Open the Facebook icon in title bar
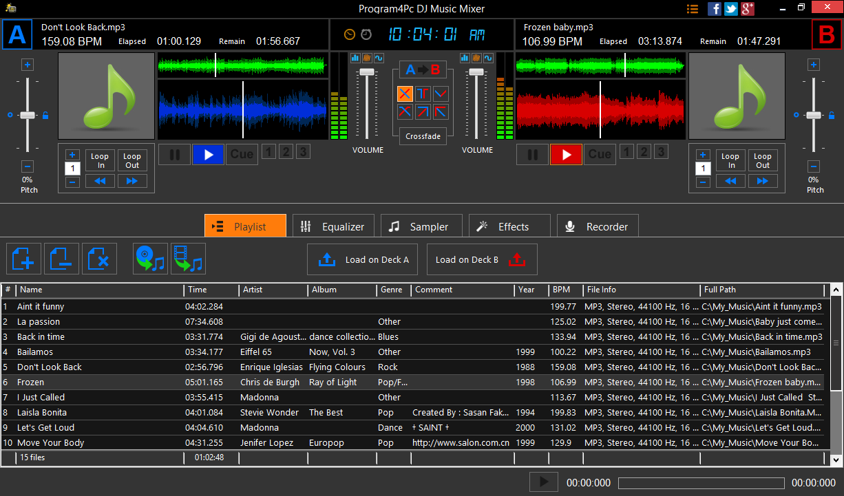Viewport: 844px width, 496px height. (x=715, y=9)
